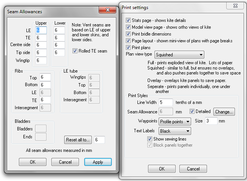Disable Detailed seam allowance checkbox

point(192,111)
